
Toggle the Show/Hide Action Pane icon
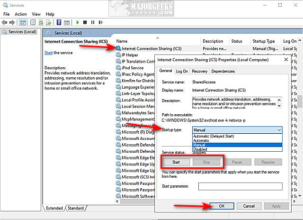tap(67, 22)
